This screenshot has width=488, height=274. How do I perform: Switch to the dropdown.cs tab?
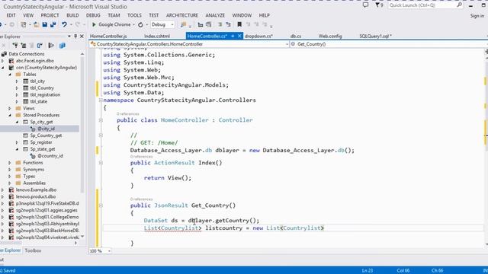click(x=258, y=36)
